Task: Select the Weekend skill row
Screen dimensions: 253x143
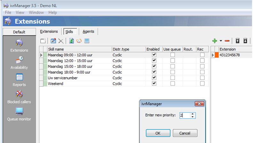Action: [x=124, y=83]
